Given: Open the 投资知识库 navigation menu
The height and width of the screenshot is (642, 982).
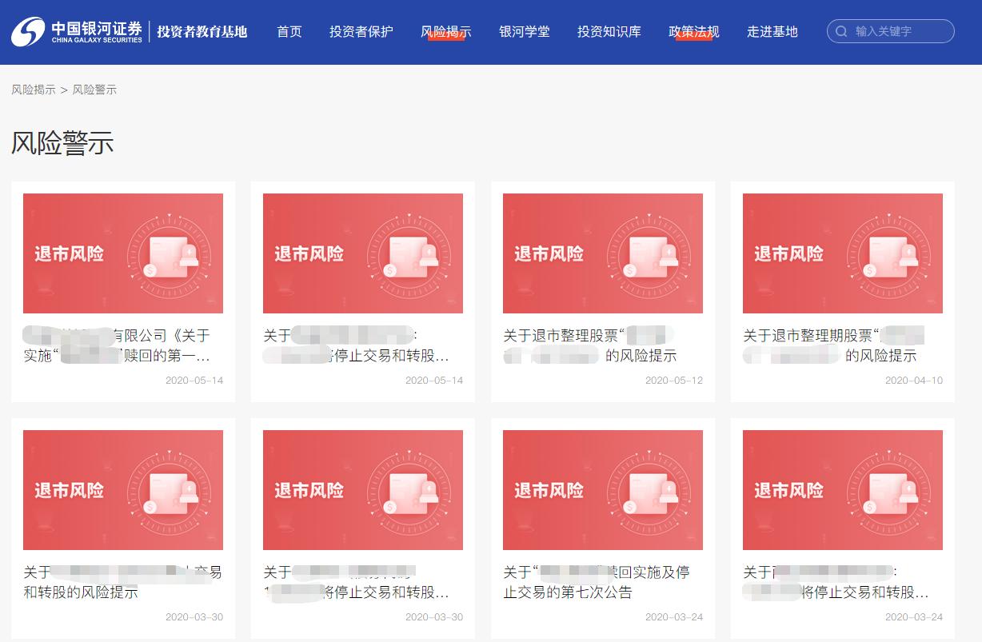Looking at the screenshot, I should 609,32.
